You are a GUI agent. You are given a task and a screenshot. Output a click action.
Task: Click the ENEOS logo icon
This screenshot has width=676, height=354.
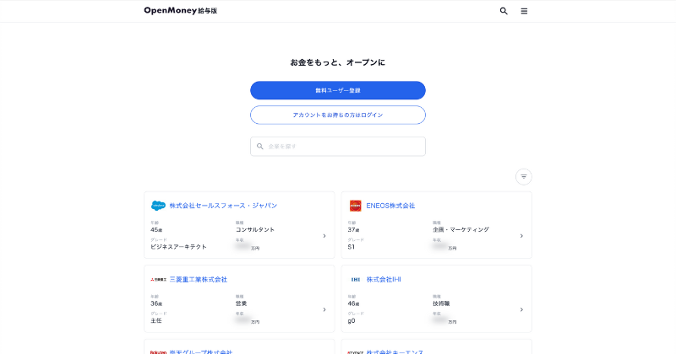tap(355, 206)
